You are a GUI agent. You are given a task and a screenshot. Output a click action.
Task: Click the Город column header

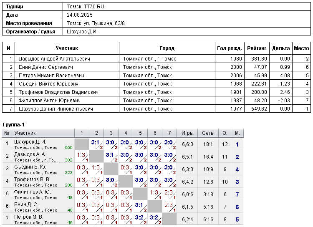167,48
